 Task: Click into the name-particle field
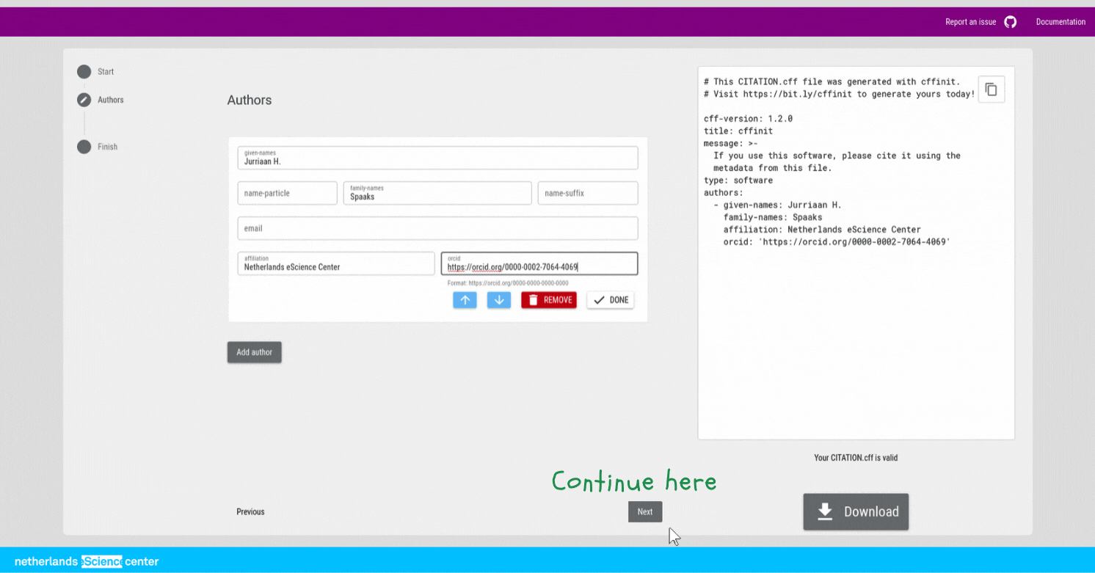coord(287,193)
